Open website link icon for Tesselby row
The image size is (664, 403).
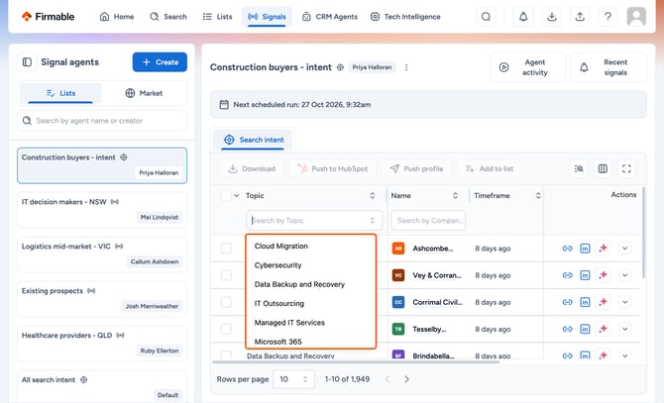(567, 329)
